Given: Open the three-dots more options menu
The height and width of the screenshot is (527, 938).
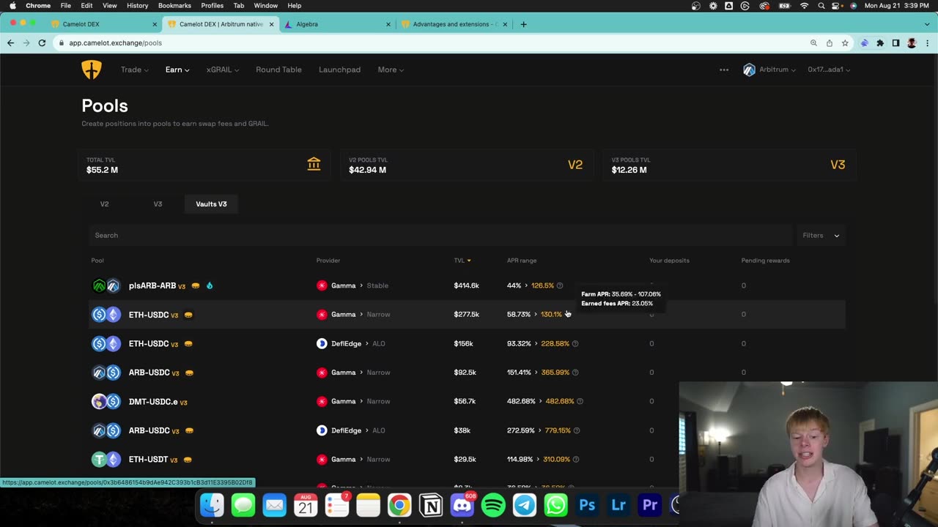Looking at the screenshot, I should coord(724,70).
